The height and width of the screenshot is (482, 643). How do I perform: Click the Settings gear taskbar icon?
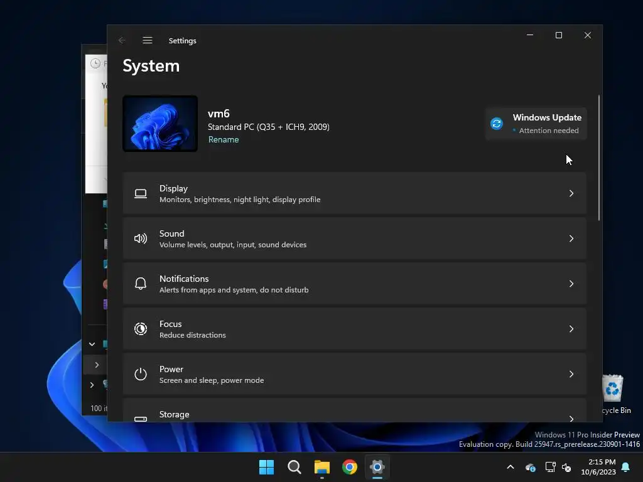tap(377, 467)
